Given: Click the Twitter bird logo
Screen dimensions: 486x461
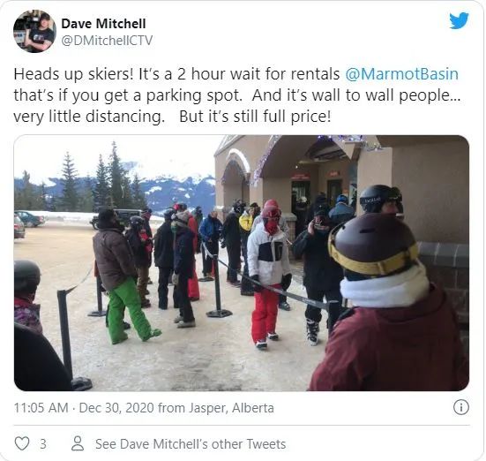Looking at the screenshot, I should [460, 20].
